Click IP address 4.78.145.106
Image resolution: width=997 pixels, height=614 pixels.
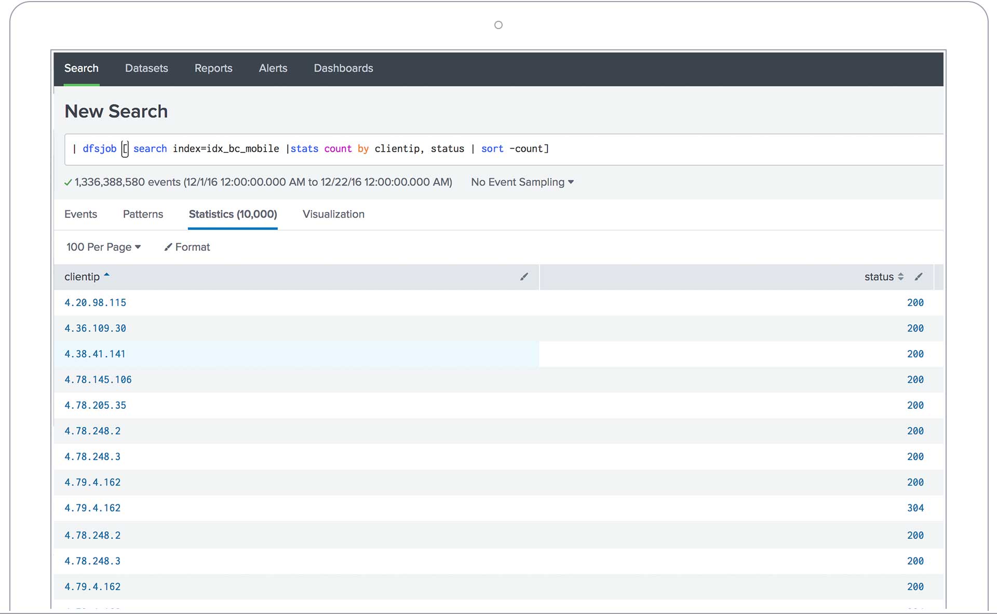click(98, 380)
